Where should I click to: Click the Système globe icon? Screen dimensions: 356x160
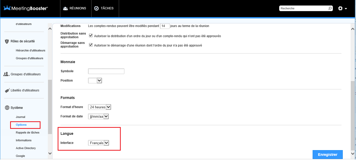point(7,108)
